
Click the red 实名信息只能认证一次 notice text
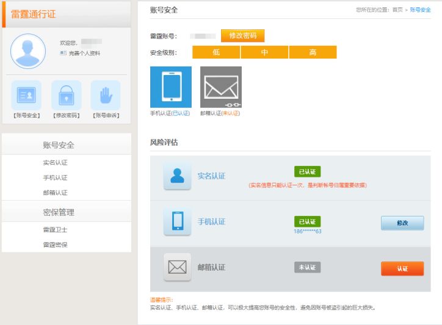click(x=308, y=185)
